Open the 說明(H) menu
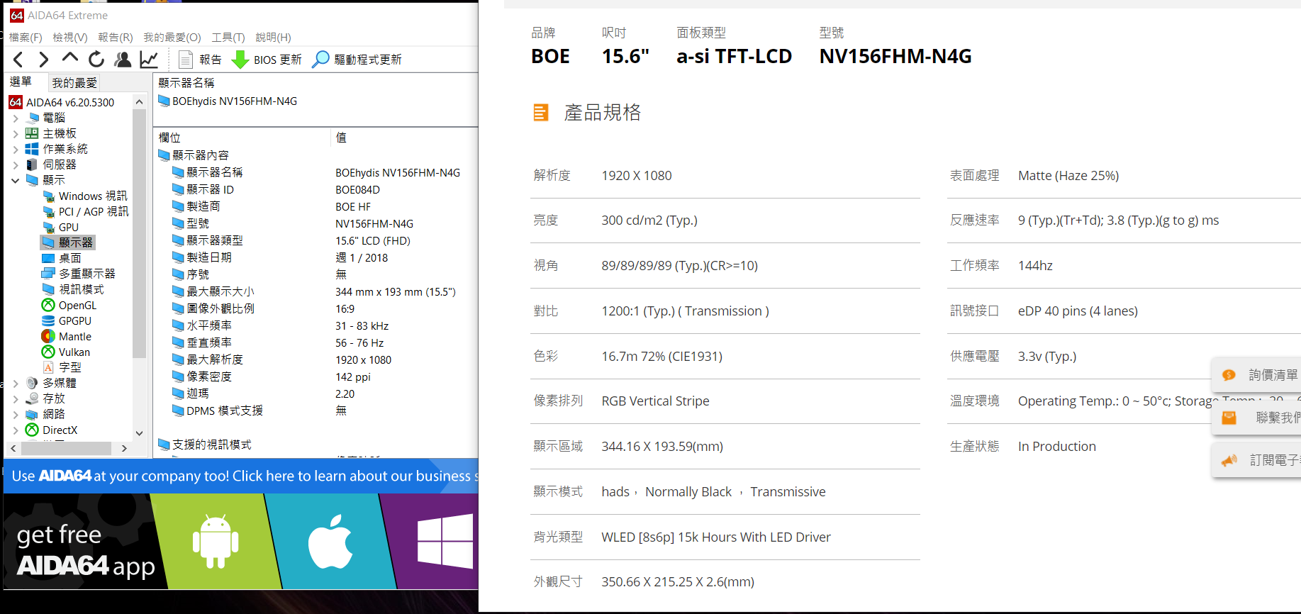Screen dimensions: 1301x614 coord(273,37)
